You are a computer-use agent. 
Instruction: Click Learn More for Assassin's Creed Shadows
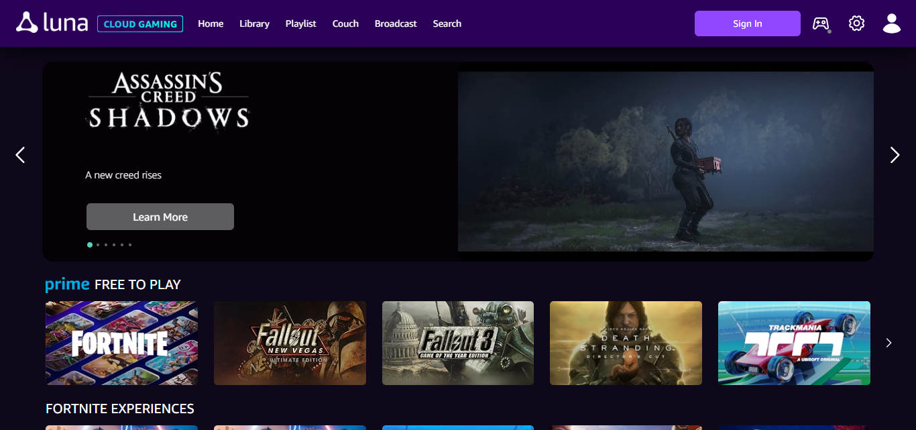point(160,217)
